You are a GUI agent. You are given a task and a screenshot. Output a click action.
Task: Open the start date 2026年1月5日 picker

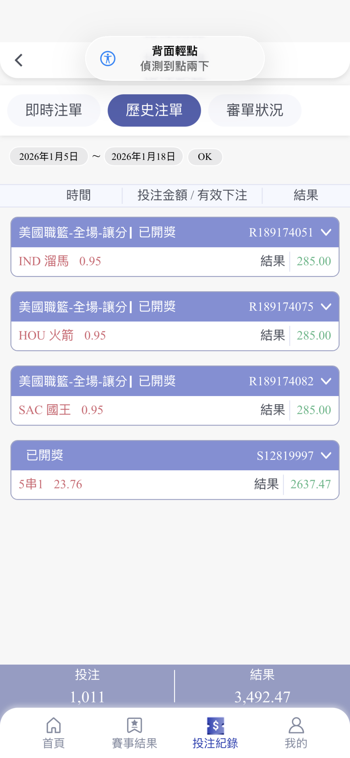tap(49, 157)
